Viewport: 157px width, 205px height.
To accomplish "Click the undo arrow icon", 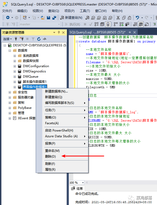I will tap(137, 17).
